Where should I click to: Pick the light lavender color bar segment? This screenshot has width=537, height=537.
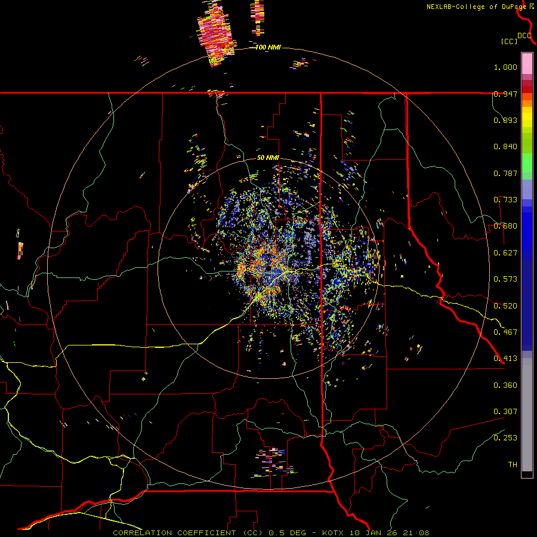[x=527, y=189]
